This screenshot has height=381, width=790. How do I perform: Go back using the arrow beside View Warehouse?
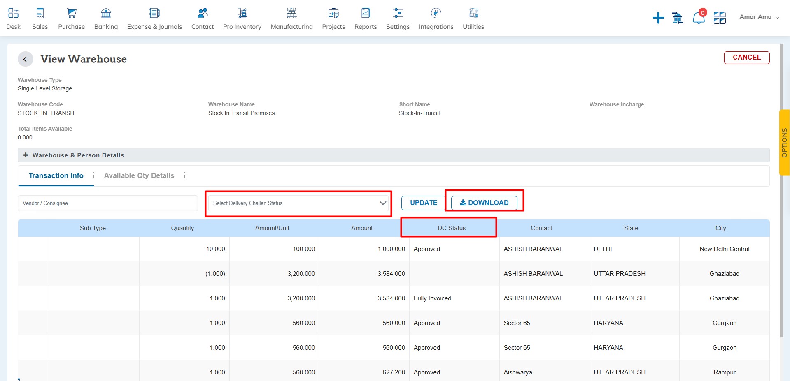(25, 59)
